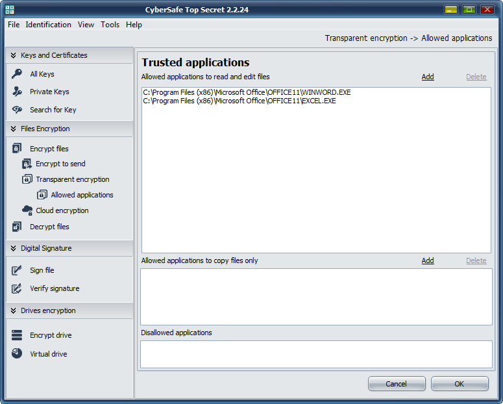This screenshot has width=503, height=404.
Task: Confirm with the OK button
Action: coord(460,384)
